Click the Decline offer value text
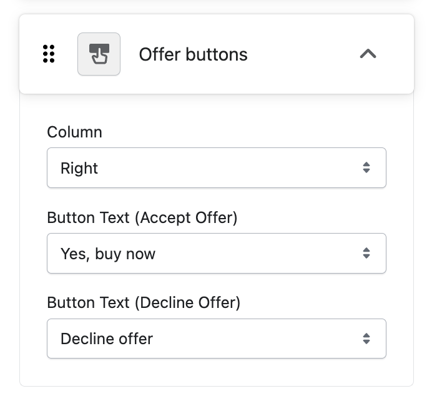Viewport: 432px width, 401px height. coord(107,339)
